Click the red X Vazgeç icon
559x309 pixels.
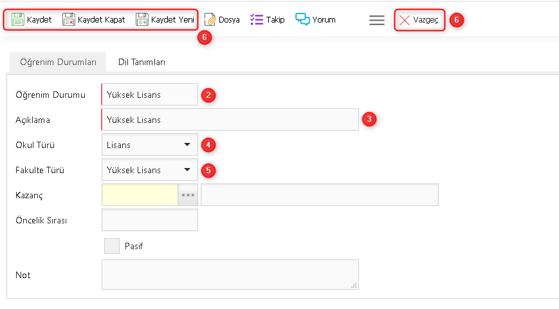405,20
